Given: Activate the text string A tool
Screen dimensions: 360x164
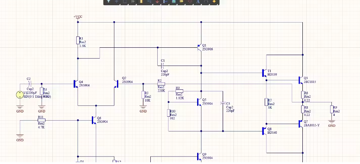Looking at the screenshot, I should pyautogui.click(x=198, y=1).
